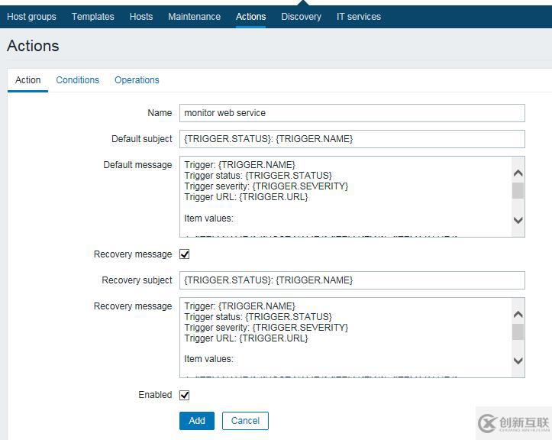This screenshot has height=440, width=552.
Task: Open IT services in navigation
Action: point(359,17)
